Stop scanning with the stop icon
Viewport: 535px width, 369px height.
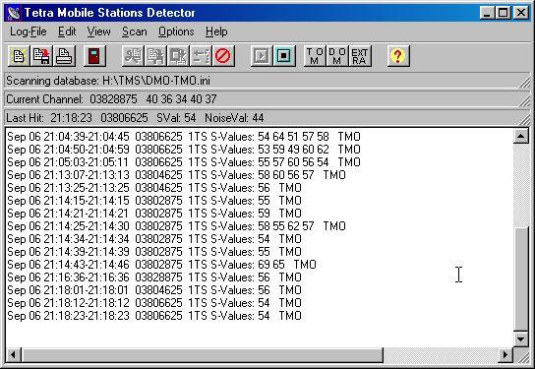tap(284, 56)
